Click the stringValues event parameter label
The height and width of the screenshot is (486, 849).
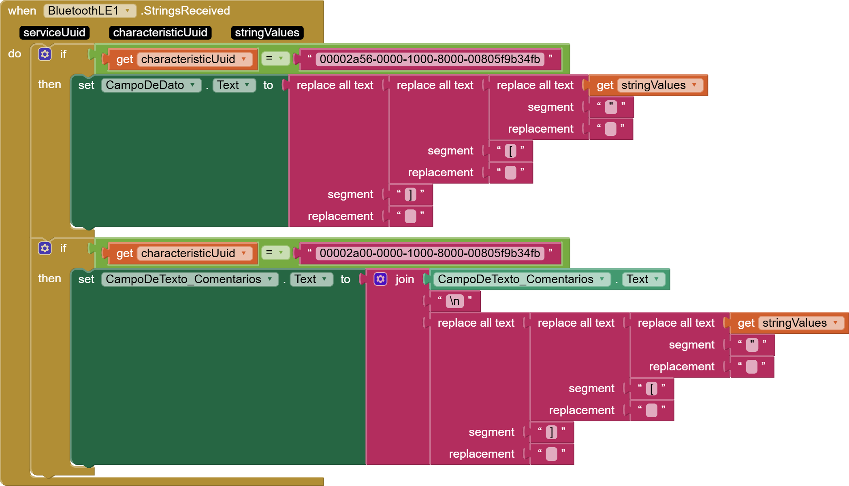[267, 33]
